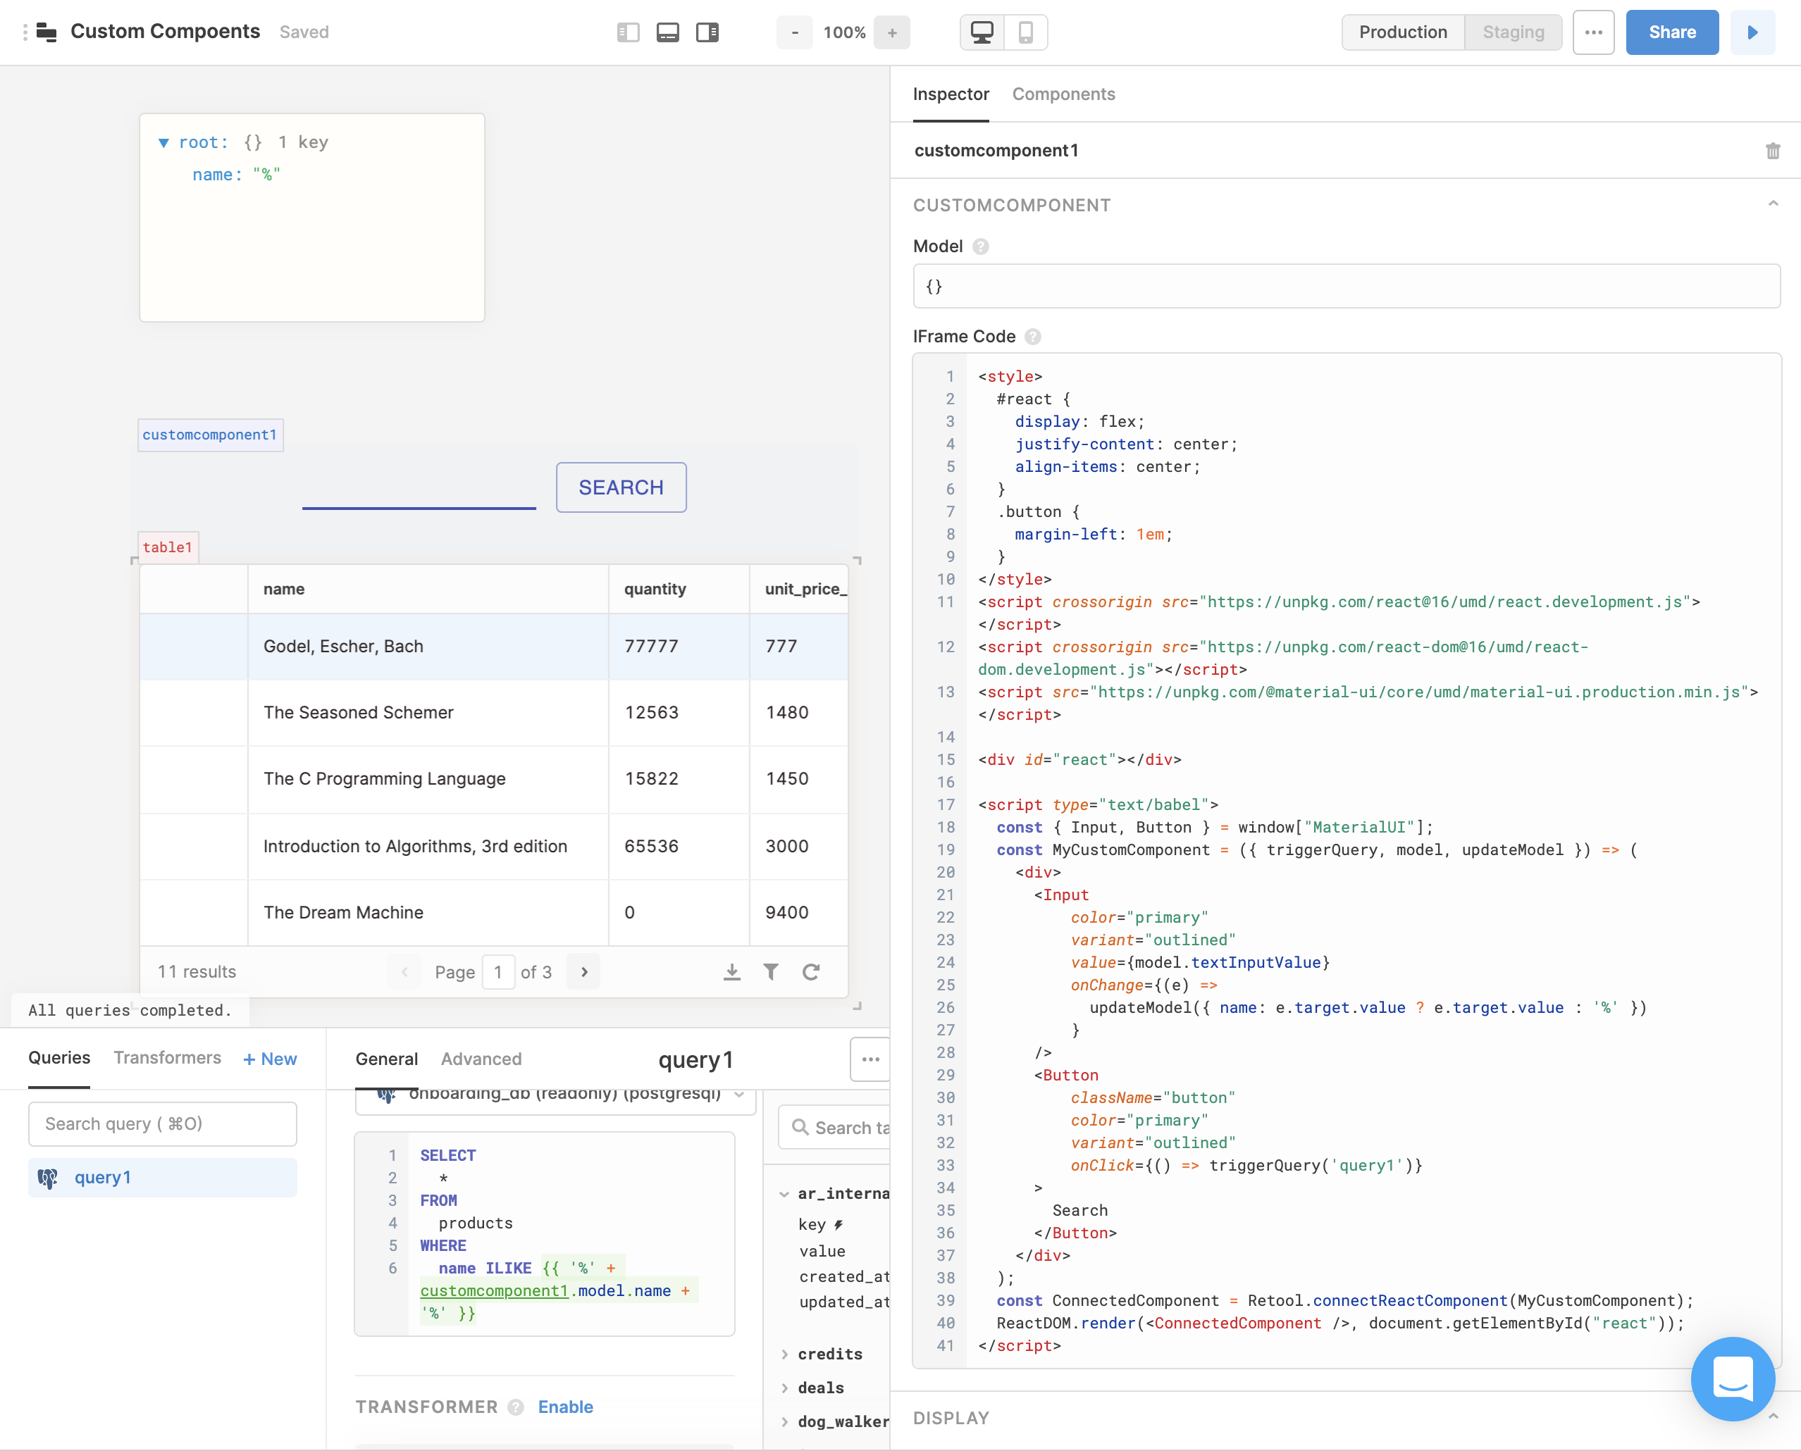The image size is (1801, 1451).
Task: Click the app title Custom Compoents
Action: point(166,32)
